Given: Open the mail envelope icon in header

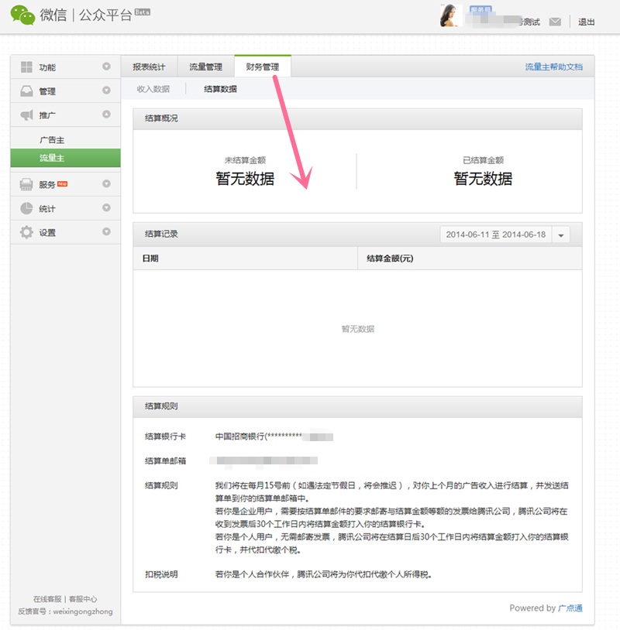Looking at the screenshot, I should [x=555, y=22].
